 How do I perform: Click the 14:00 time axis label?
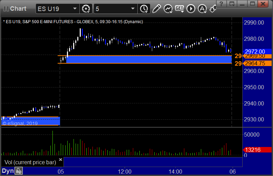pyautogui.click(x=175, y=172)
